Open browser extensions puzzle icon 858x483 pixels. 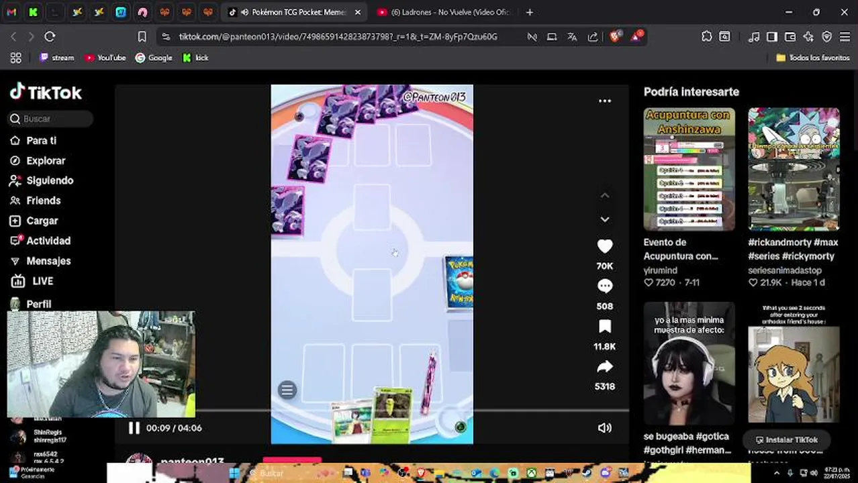(707, 37)
